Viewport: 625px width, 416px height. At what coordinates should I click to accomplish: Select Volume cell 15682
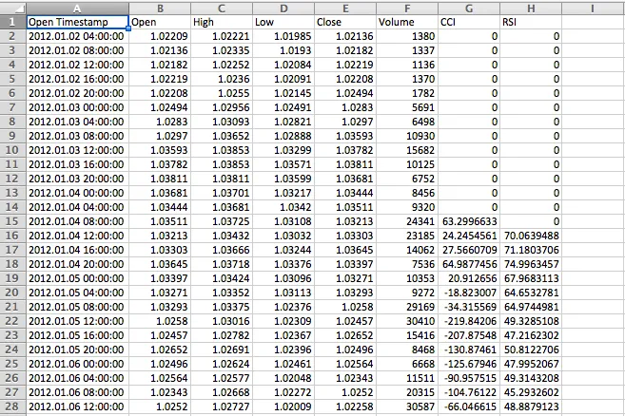tap(407, 150)
